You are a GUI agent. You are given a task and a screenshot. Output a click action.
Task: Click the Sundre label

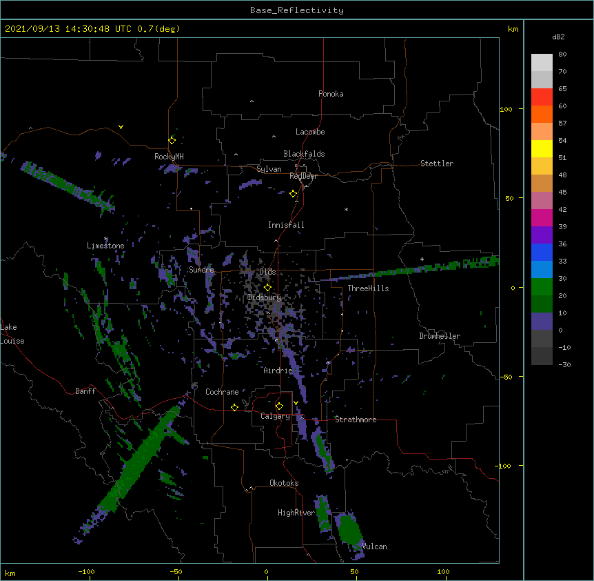(x=201, y=270)
